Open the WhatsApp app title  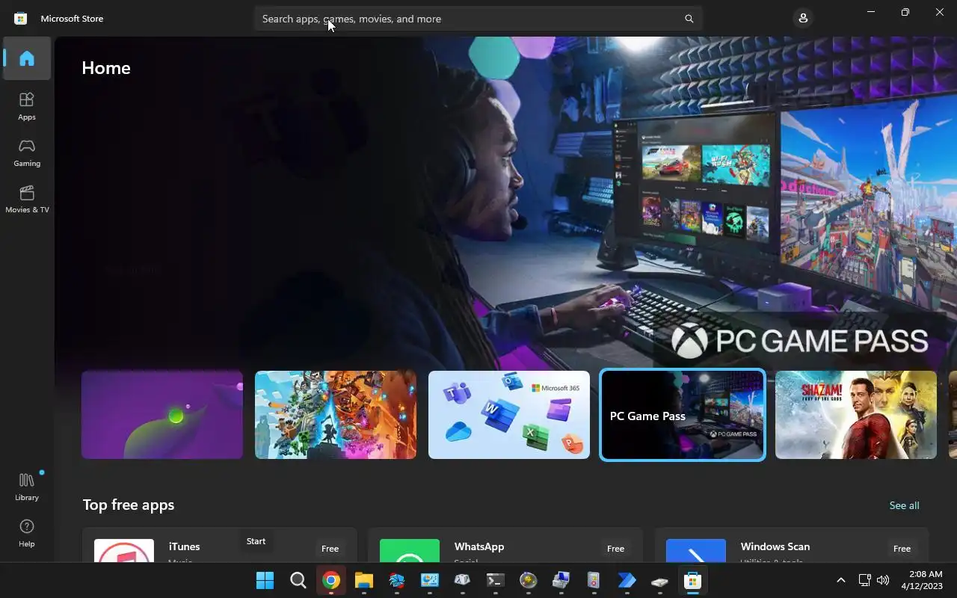[x=479, y=546]
